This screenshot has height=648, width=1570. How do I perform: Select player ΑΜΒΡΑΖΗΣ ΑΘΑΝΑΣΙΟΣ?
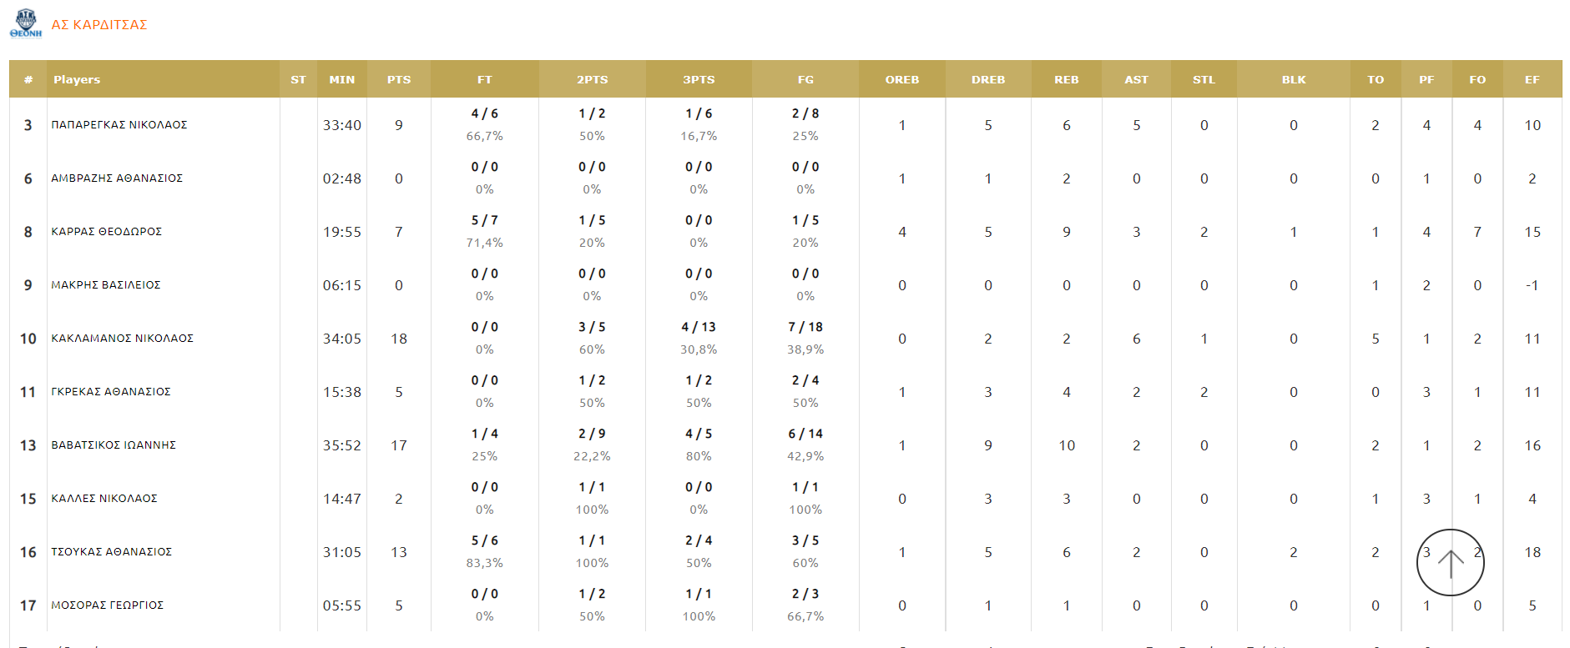pos(117,178)
